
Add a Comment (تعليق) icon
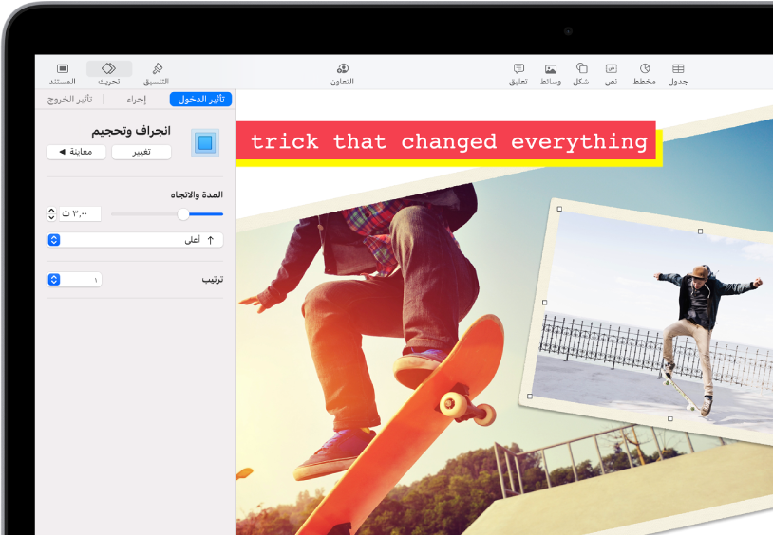coord(518,74)
